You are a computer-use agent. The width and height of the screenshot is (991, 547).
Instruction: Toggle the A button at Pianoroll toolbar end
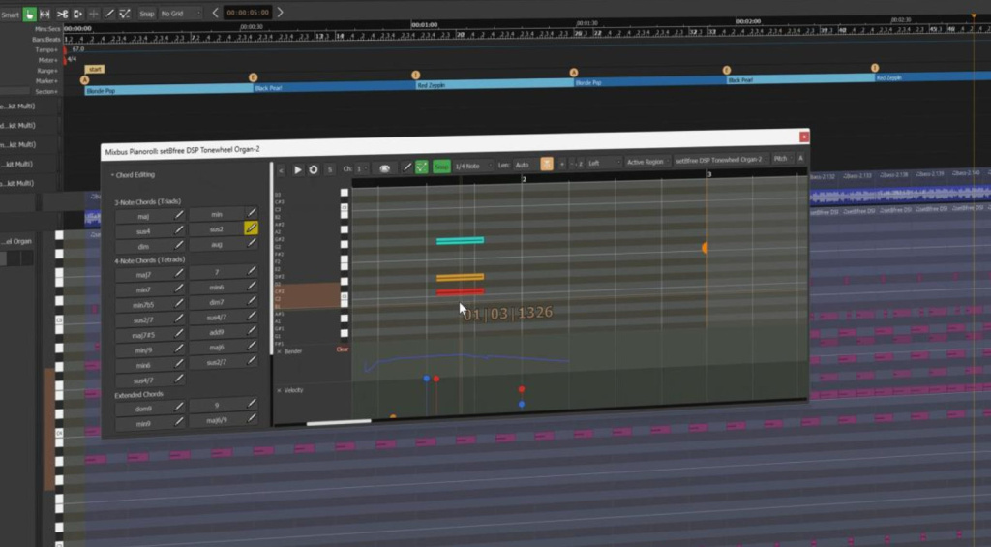(x=800, y=158)
